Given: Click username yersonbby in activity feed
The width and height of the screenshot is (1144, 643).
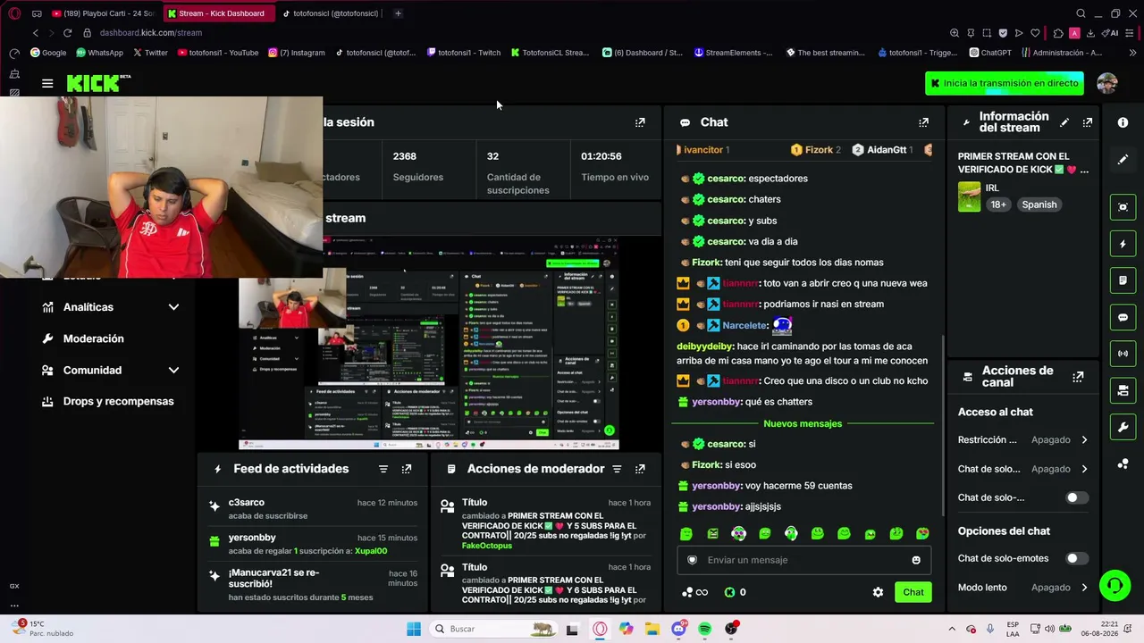Looking at the screenshot, I should [x=252, y=538].
